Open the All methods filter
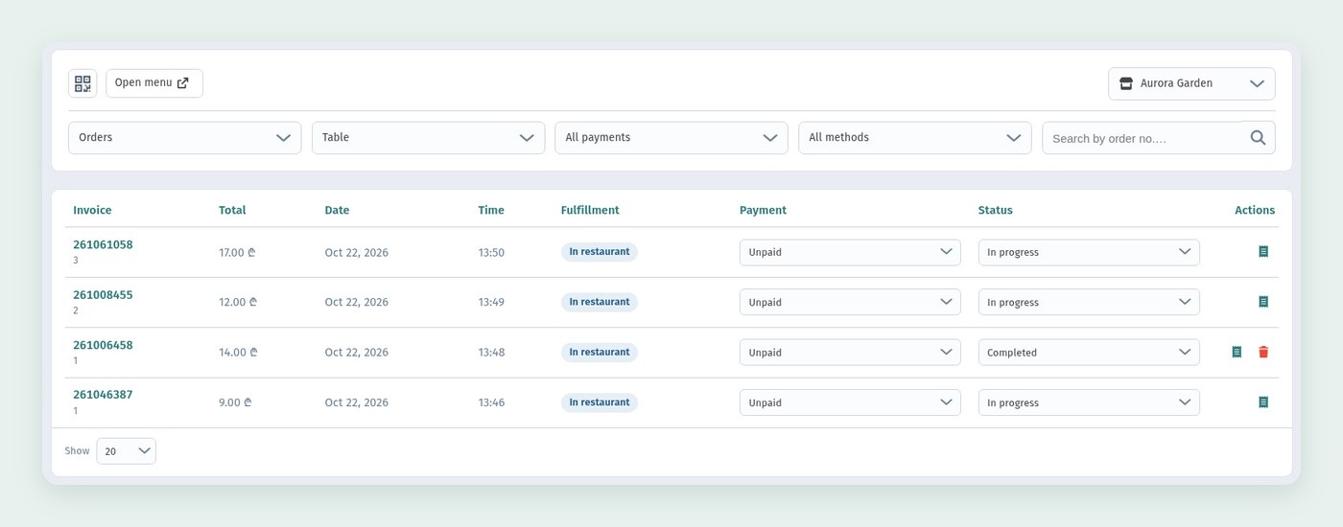This screenshot has height=527, width=1343. [915, 138]
